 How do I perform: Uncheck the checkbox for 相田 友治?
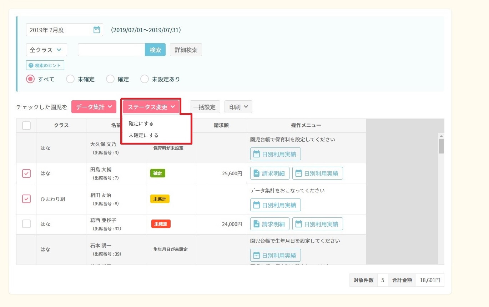point(26,199)
